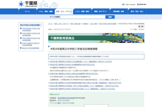162x107 pixels.
Task: Select the 教育・文化・スポーツ tab
Action: click(64, 11)
